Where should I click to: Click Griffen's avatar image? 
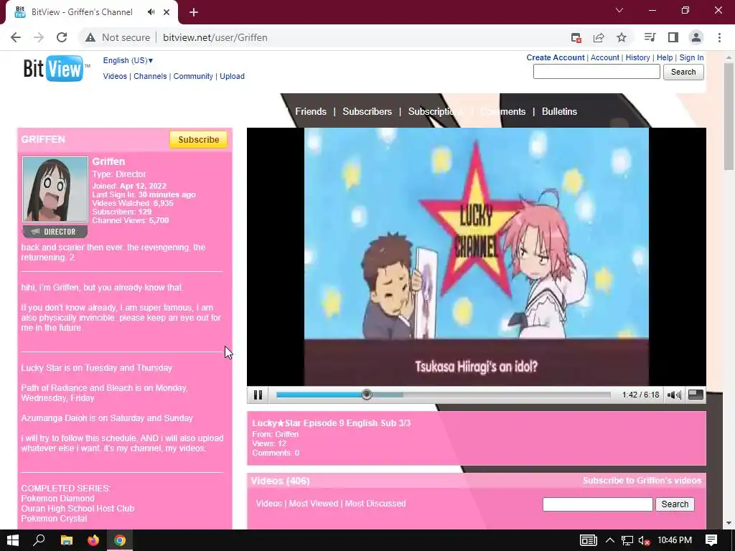pyautogui.click(x=55, y=189)
